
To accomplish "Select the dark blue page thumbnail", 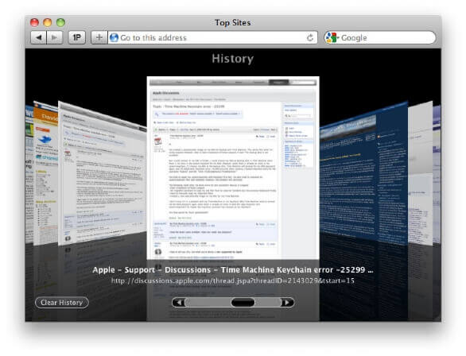I will coord(363,175).
